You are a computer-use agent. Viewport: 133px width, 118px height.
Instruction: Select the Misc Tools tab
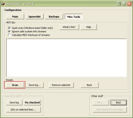click(x=73, y=17)
